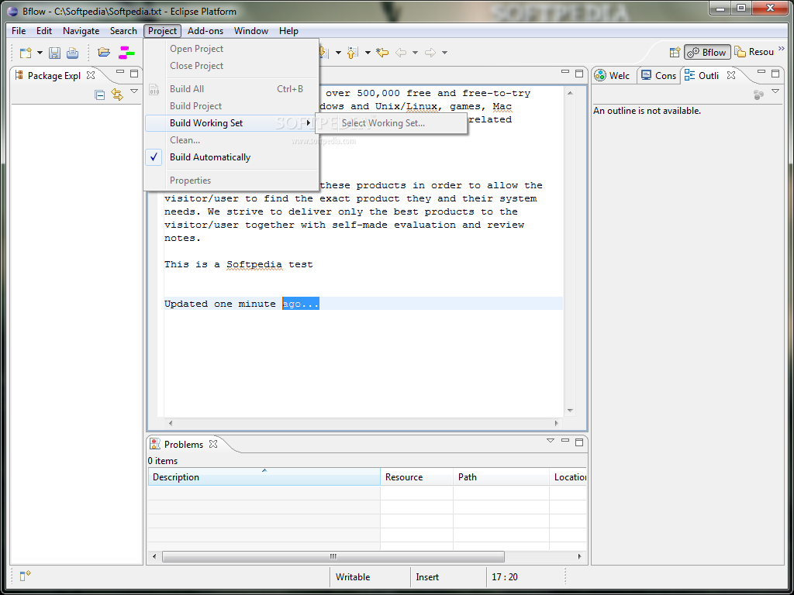
Task: Minimize the Outline view
Action: [761, 72]
